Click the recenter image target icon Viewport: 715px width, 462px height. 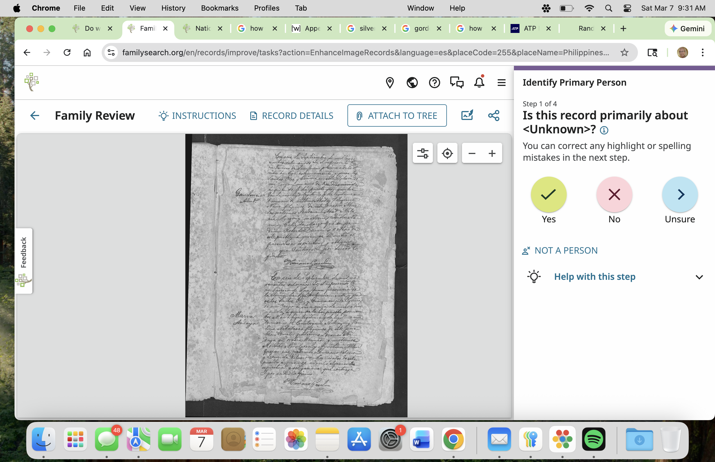point(447,153)
